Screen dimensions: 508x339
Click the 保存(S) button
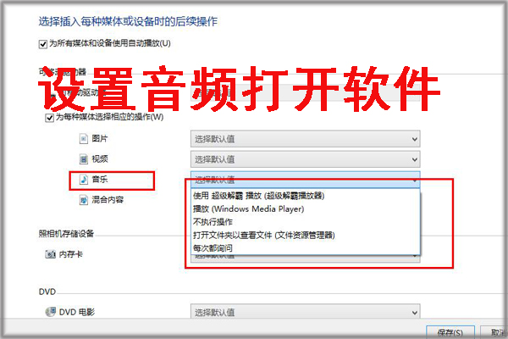(450, 332)
